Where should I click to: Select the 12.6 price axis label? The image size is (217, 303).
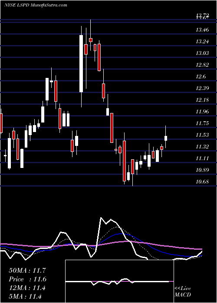point(201,77)
